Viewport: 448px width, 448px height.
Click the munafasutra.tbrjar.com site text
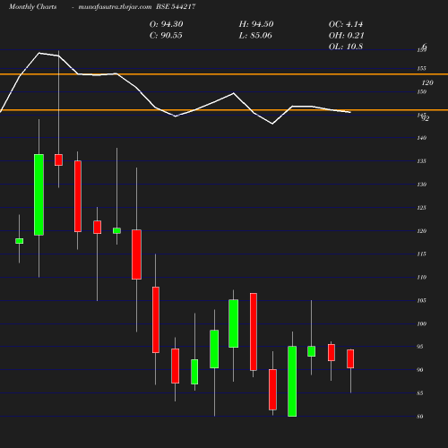[x=115, y=7]
